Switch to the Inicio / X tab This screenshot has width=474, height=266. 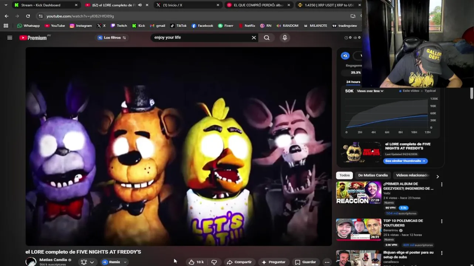point(187,5)
